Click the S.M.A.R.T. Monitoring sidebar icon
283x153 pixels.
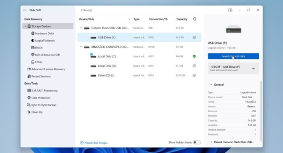click(29, 90)
